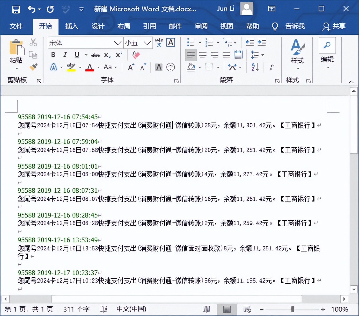Screen dimensions: 359x316
Task: Expand the line spacing dropdown
Action: [x=263, y=55]
